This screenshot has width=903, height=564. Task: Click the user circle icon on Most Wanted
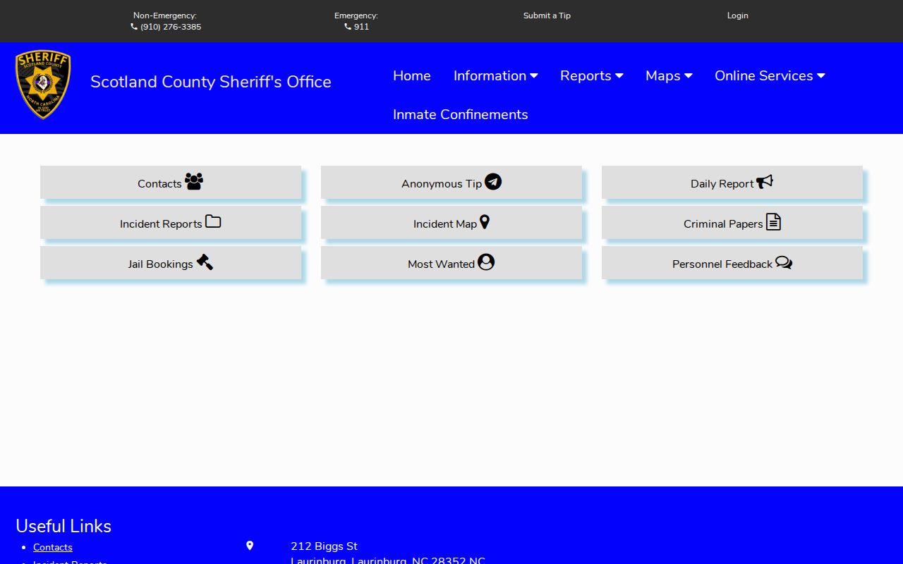[x=486, y=262]
